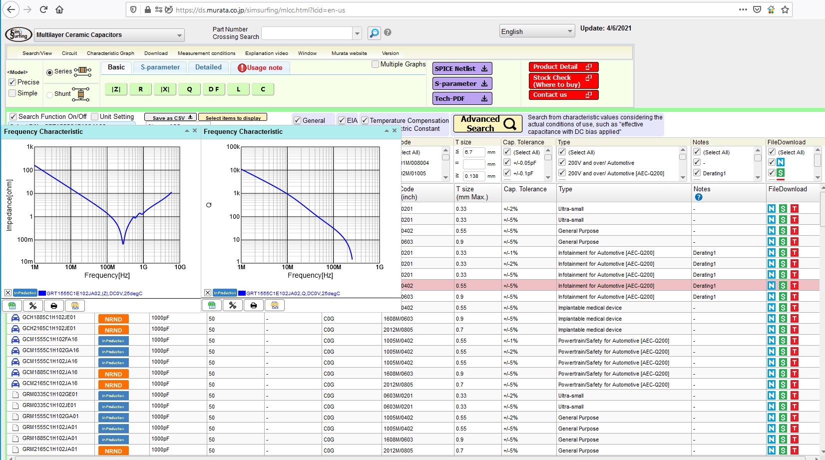Download Netlist N for GCH1885C1H102JE01 row
Screen dimensions: 825x460
772,319
